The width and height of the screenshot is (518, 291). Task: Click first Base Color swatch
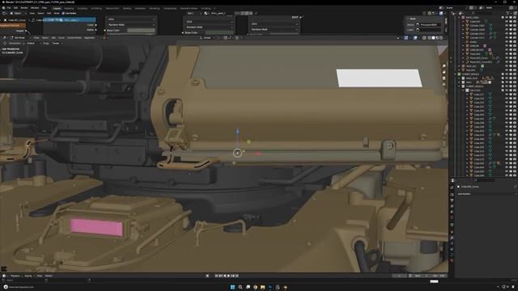click(x=141, y=31)
